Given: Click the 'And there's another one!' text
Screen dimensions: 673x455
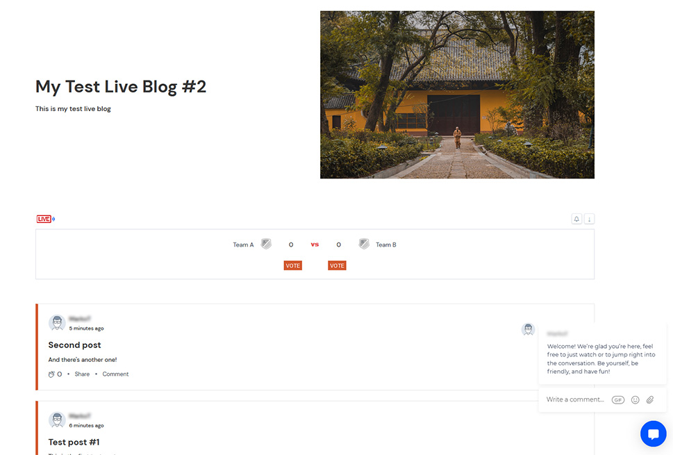Looking at the screenshot, I should coord(83,360).
